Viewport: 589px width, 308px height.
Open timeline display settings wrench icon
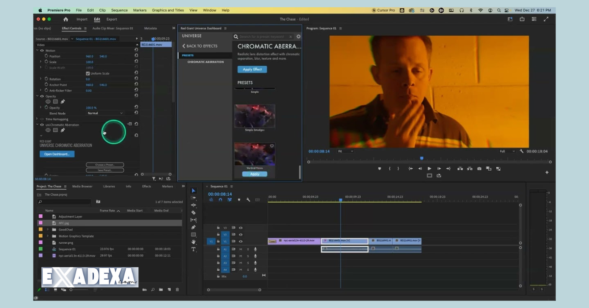[248, 200]
